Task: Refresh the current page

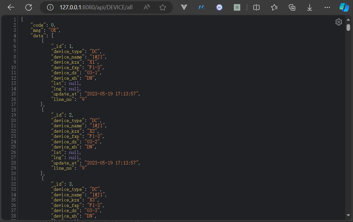Action: (x=29, y=7)
